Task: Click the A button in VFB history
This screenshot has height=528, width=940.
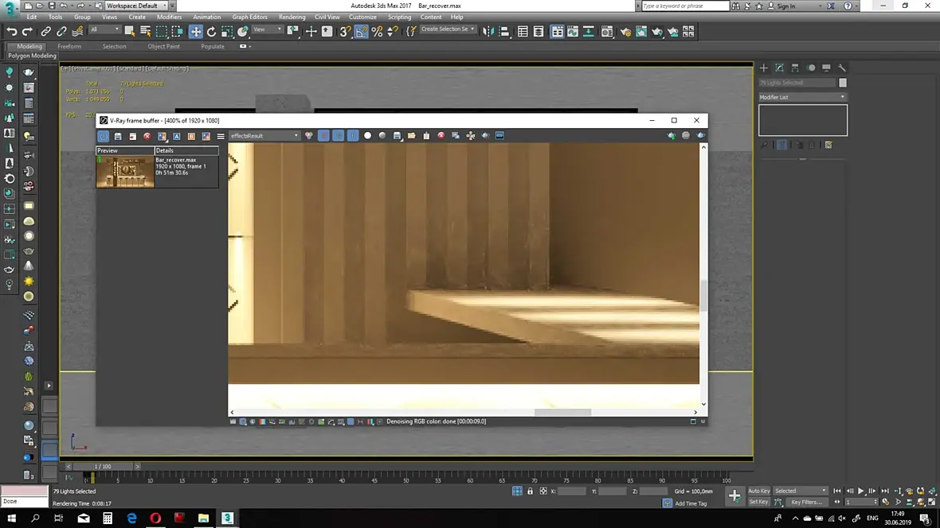Action: (176, 137)
